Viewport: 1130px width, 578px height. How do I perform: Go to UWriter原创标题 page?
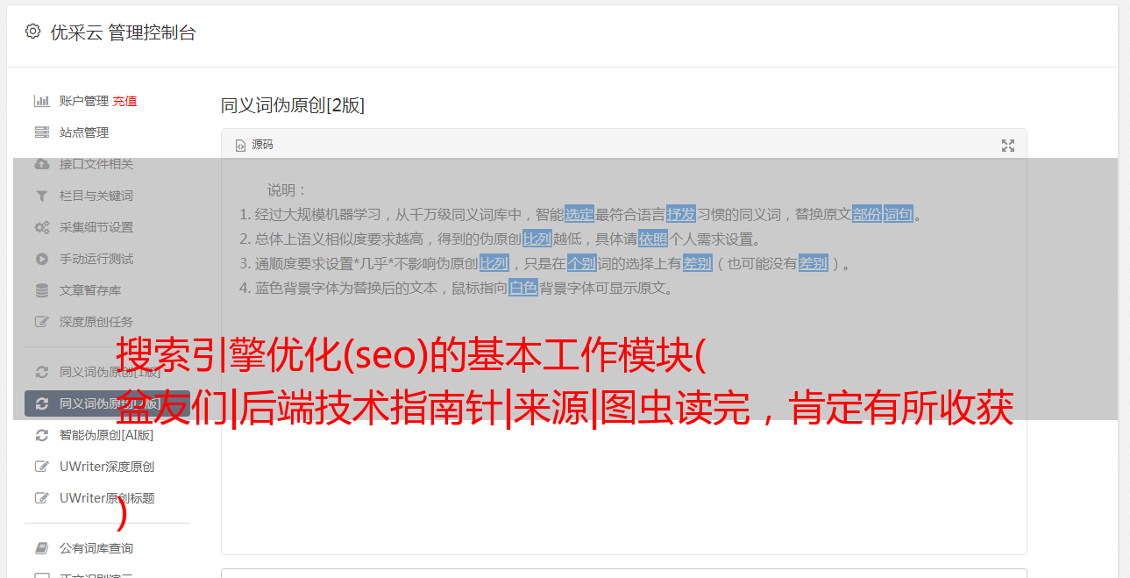(107, 498)
